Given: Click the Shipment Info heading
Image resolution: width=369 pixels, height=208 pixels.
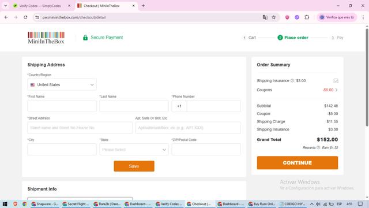Looking at the screenshot, I should pos(42,189).
